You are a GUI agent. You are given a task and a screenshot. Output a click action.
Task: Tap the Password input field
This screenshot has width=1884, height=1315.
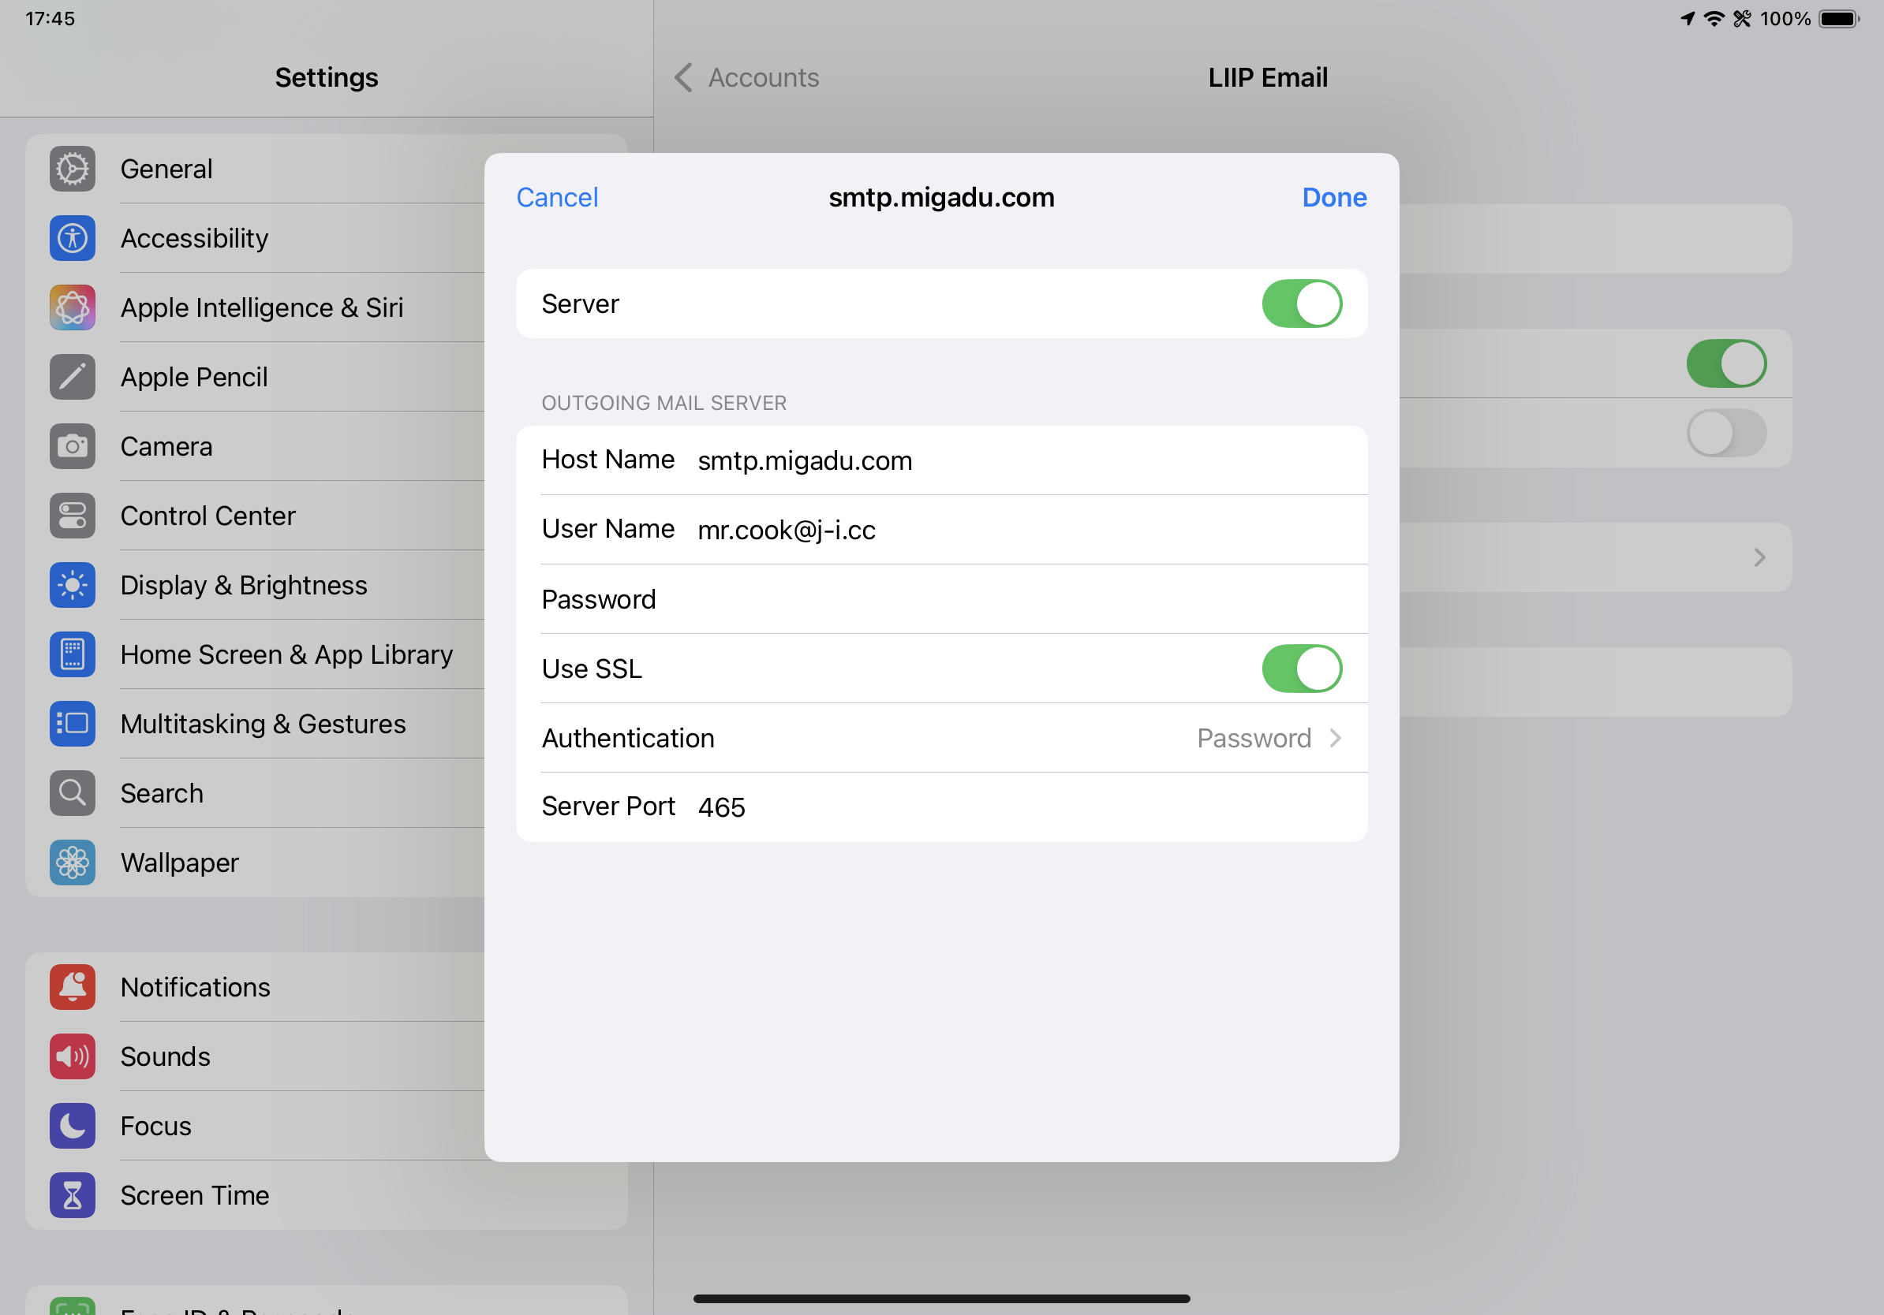pos(985,599)
